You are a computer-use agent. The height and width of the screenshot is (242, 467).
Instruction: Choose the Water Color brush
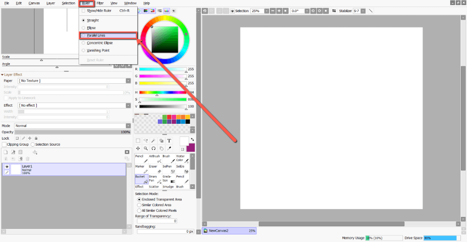pos(182,159)
